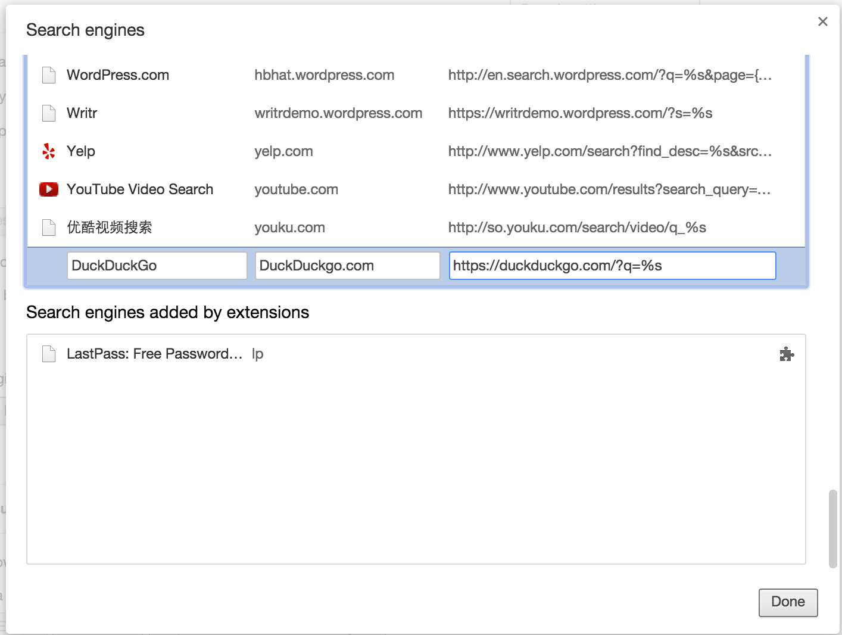Click the youtube.com keyword
Screen dimensions: 842x635
pos(296,189)
